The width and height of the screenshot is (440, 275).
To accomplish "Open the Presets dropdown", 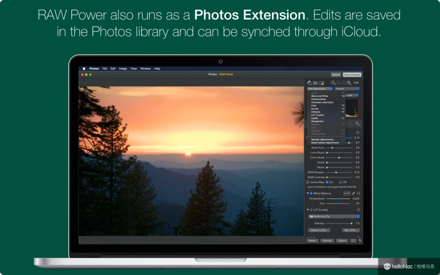I will (x=347, y=89).
